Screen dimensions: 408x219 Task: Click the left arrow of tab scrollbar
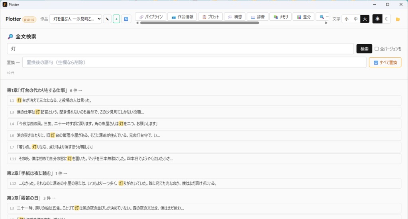(137, 23)
